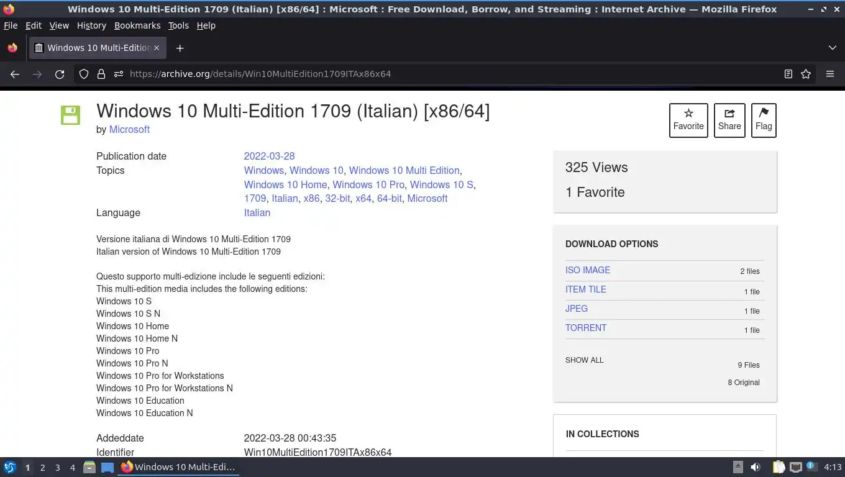Open site permissions icon in the address bar

pyautogui.click(x=119, y=74)
